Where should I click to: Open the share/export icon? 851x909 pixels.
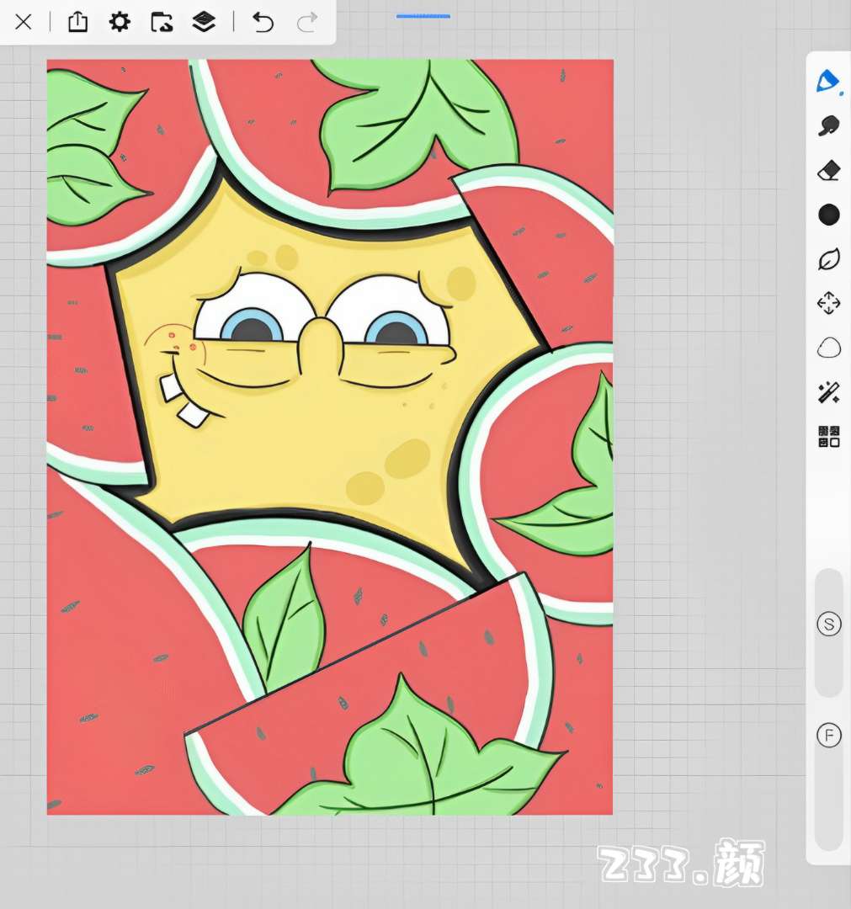coord(77,22)
